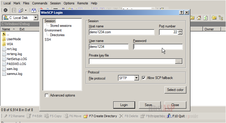Open the Help menu

coord(94,3)
